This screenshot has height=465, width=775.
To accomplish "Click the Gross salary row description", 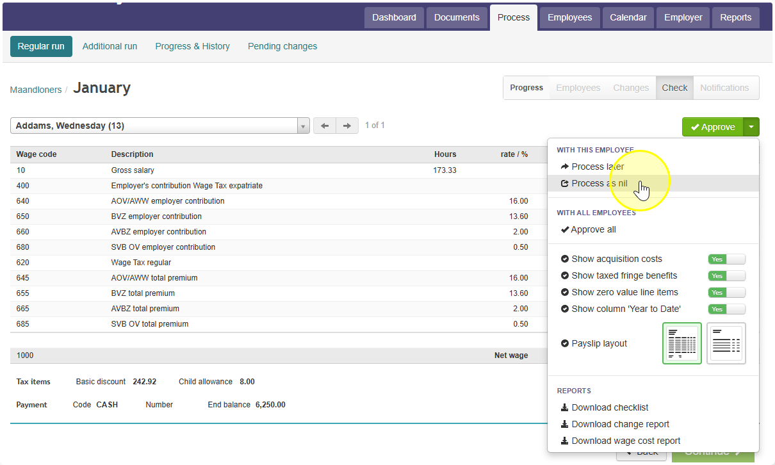I will pyautogui.click(x=133, y=170).
